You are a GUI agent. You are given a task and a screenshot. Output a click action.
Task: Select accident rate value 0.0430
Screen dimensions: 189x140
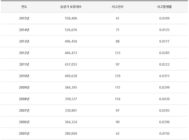pos(164,99)
